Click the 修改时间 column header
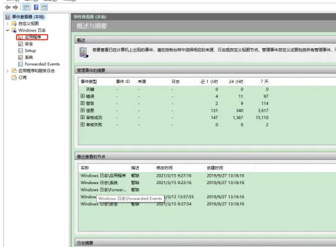 (x=164, y=168)
